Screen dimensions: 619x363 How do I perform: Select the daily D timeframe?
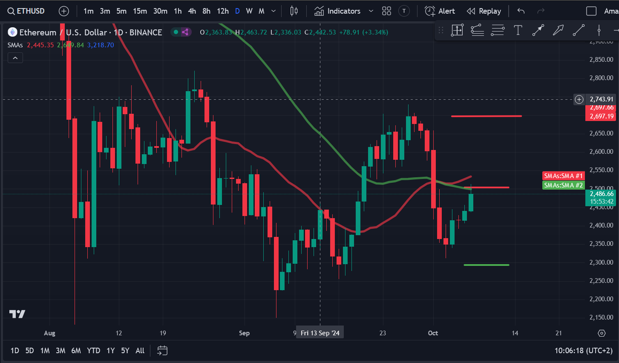(x=237, y=11)
